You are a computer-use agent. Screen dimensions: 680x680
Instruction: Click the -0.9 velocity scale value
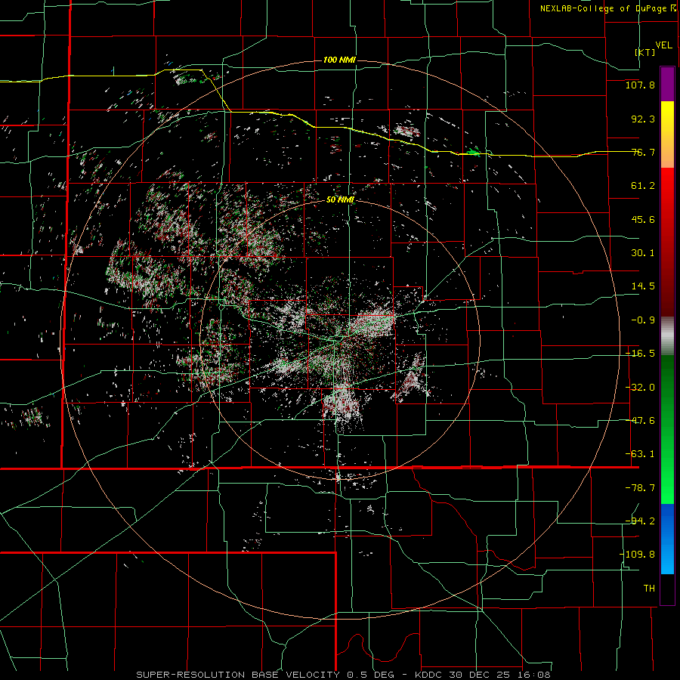[x=643, y=320]
